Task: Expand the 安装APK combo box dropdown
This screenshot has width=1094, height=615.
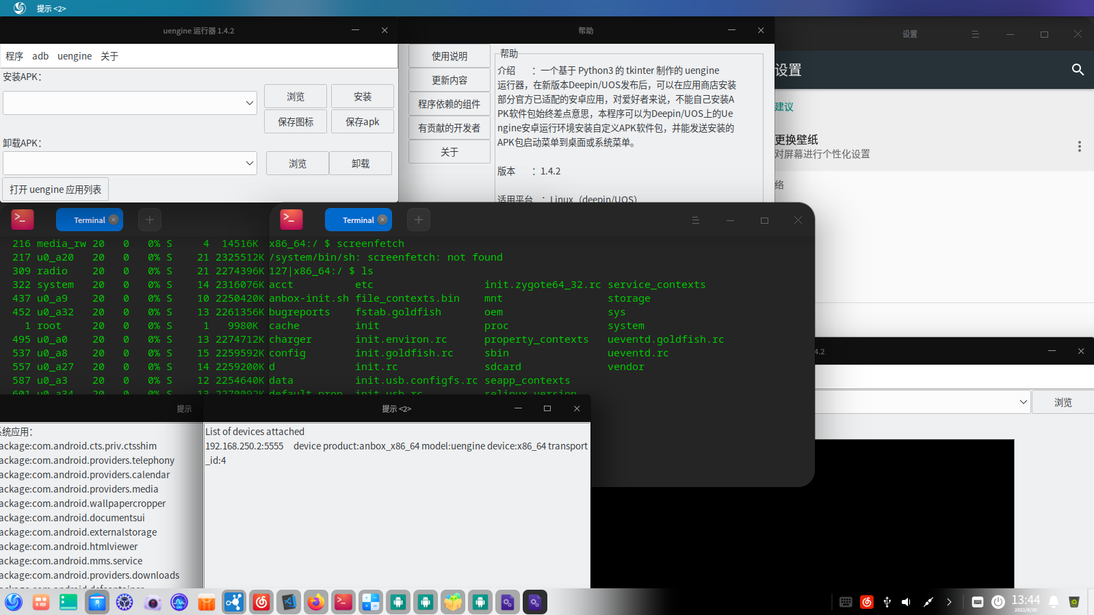Action: click(x=250, y=103)
